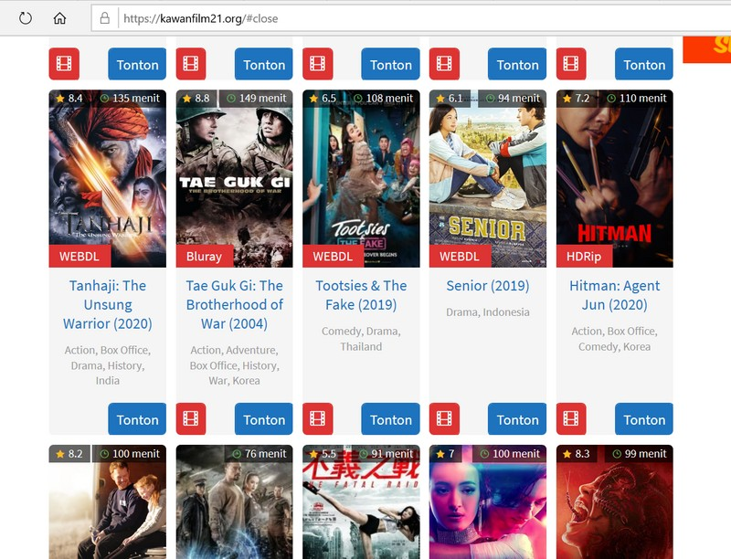The height and width of the screenshot is (559, 731).
Task: Open the Tanhaji: The Unsung Warrior (2020) title link
Action: click(108, 305)
